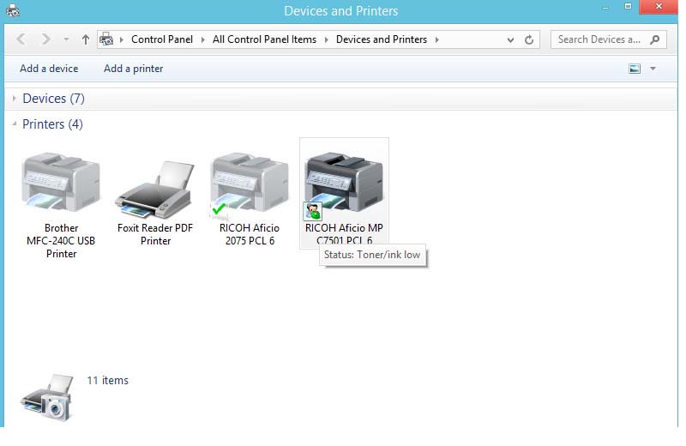The width and height of the screenshot is (686, 446).
Task: Collapse the Printers (4) group
Action: point(15,124)
